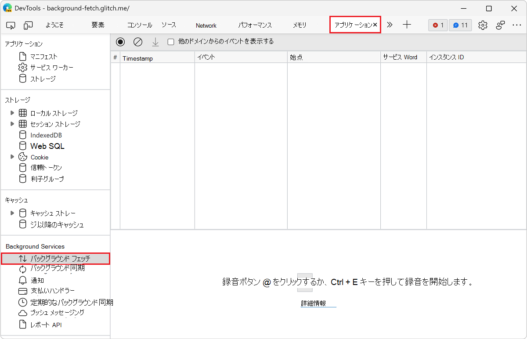Switch to the コンソール tab
Screen dimensions: 527x339
pyautogui.click(x=140, y=25)
